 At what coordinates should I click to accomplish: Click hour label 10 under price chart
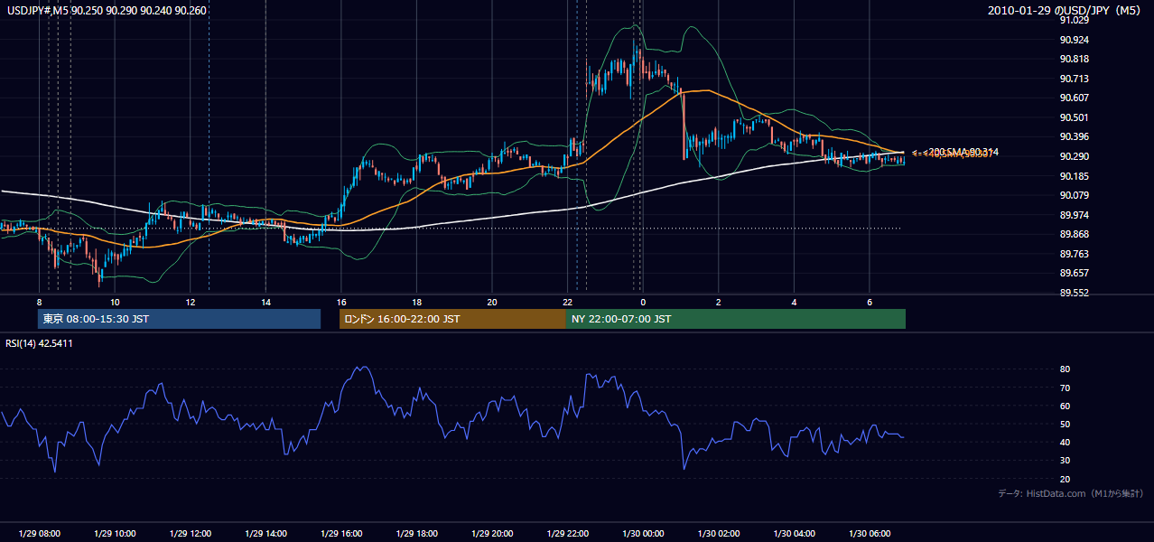coord(115,302)
